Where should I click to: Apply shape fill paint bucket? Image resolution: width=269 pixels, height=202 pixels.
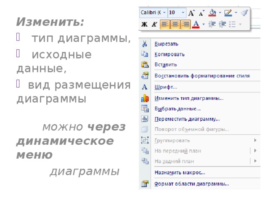pos(212,13)
